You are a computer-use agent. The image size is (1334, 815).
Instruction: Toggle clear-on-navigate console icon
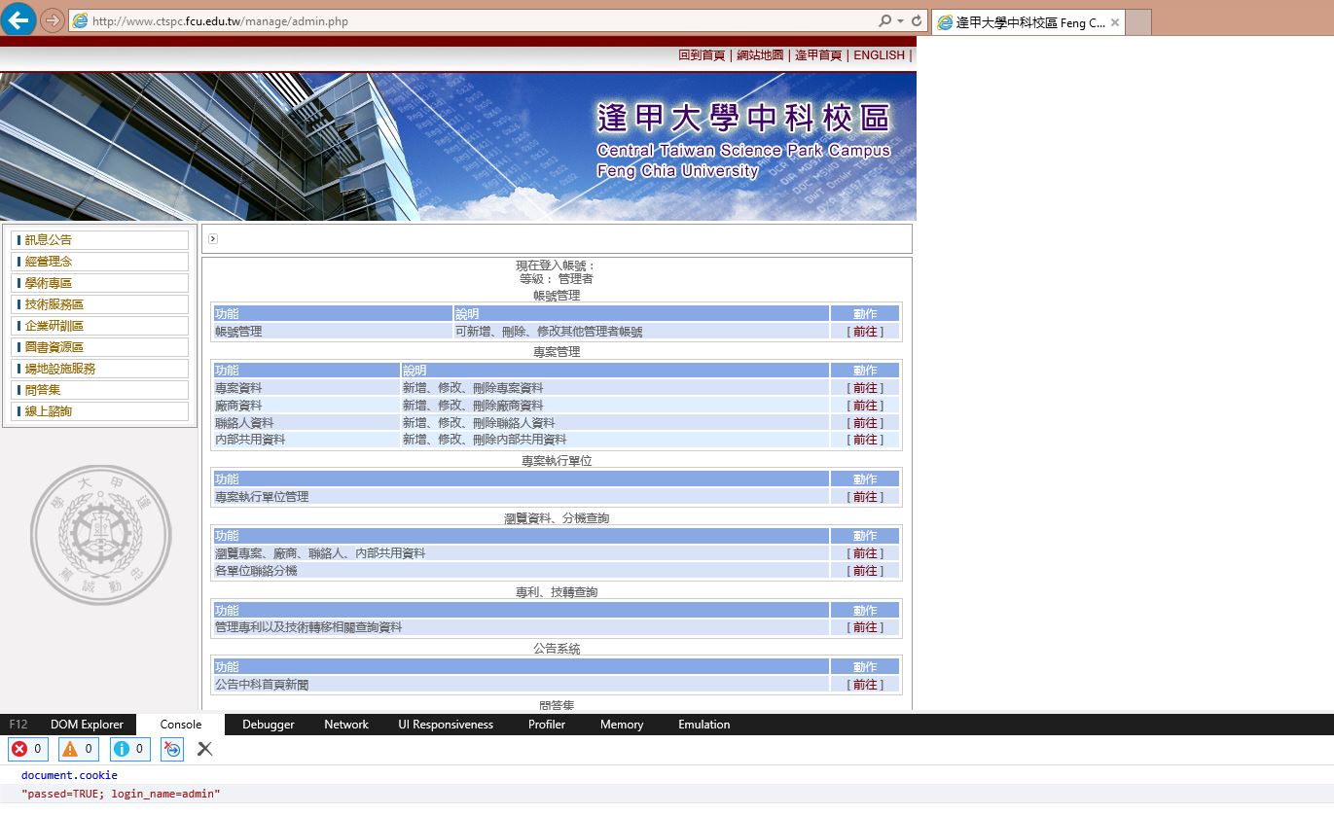(x=171, y=749)
